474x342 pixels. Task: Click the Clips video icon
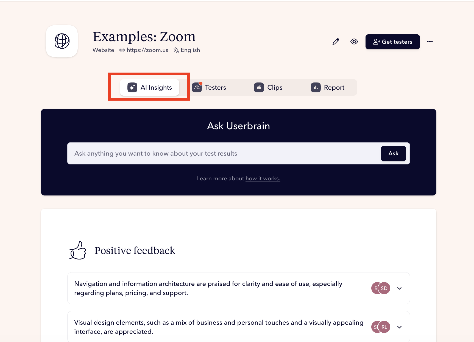tap(258, 87)
